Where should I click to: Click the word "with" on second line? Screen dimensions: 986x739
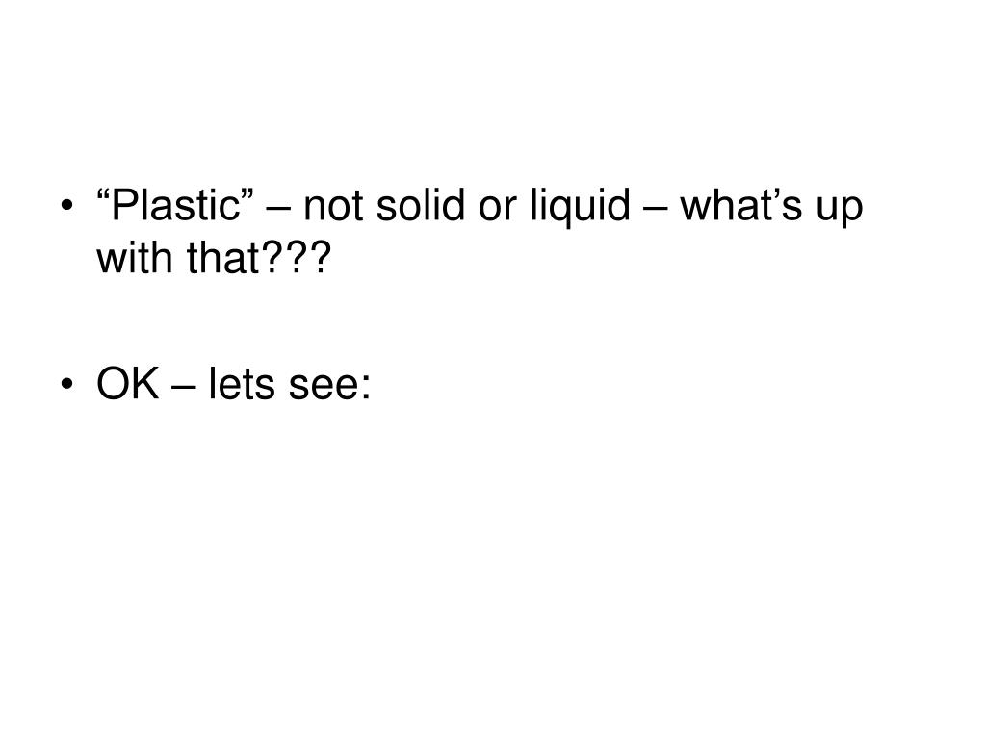point(135,258)
